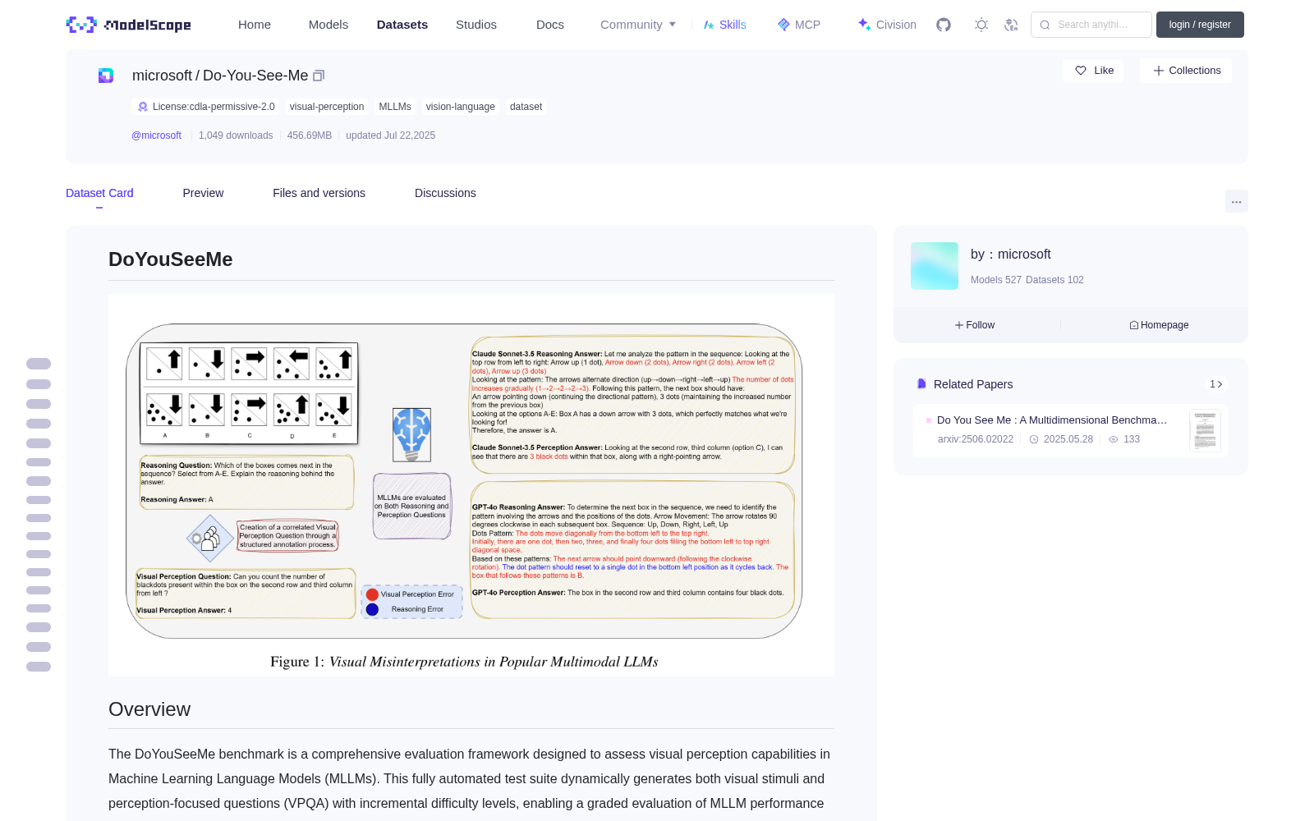Click the paper date 2025.05.28
The width and height of the screenshot is (1314, 821).
[1068, 439]
